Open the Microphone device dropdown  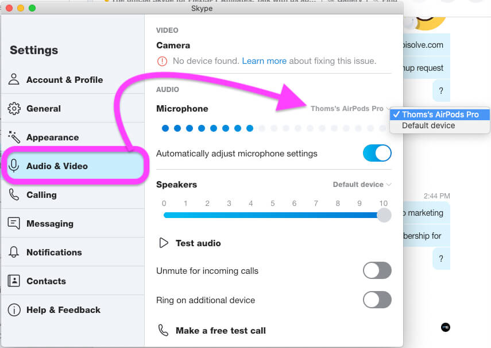pyautogui.click(x=350, y=109)
